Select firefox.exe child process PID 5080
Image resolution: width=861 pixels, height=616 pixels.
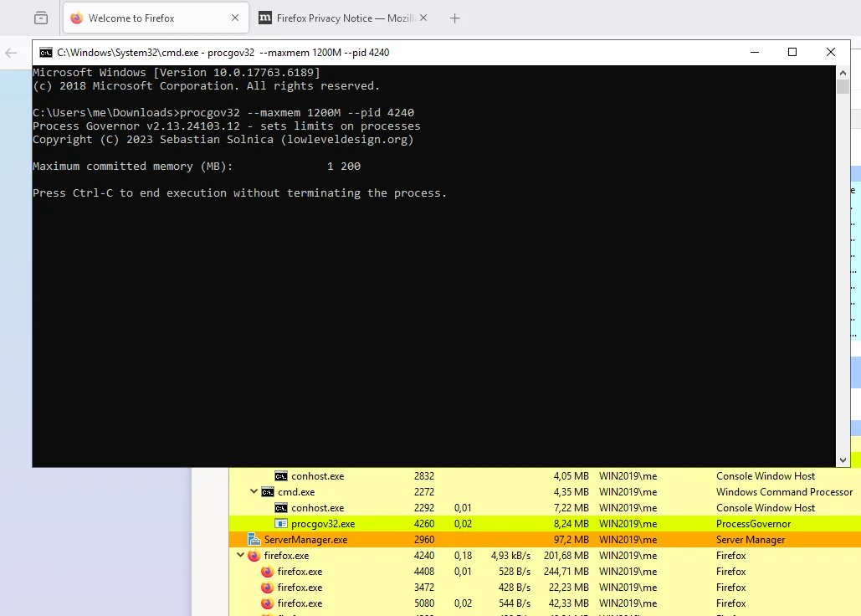click(545, 603)
